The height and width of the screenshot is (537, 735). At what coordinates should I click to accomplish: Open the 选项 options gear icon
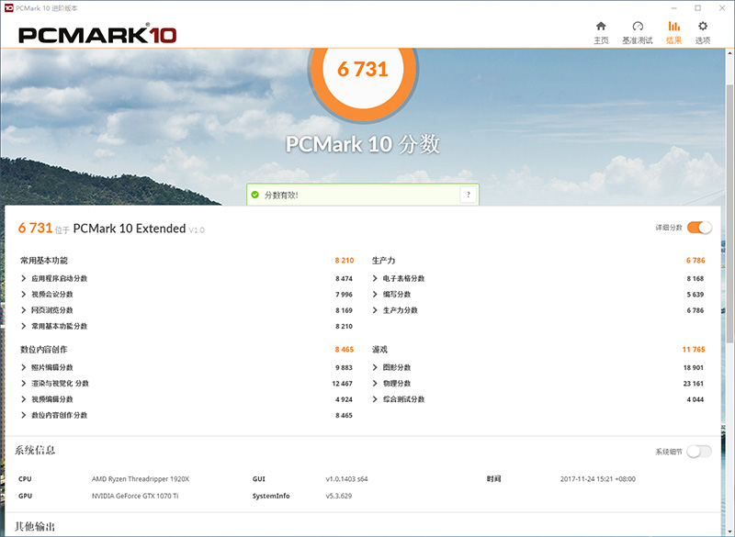[x=702, y=27]
